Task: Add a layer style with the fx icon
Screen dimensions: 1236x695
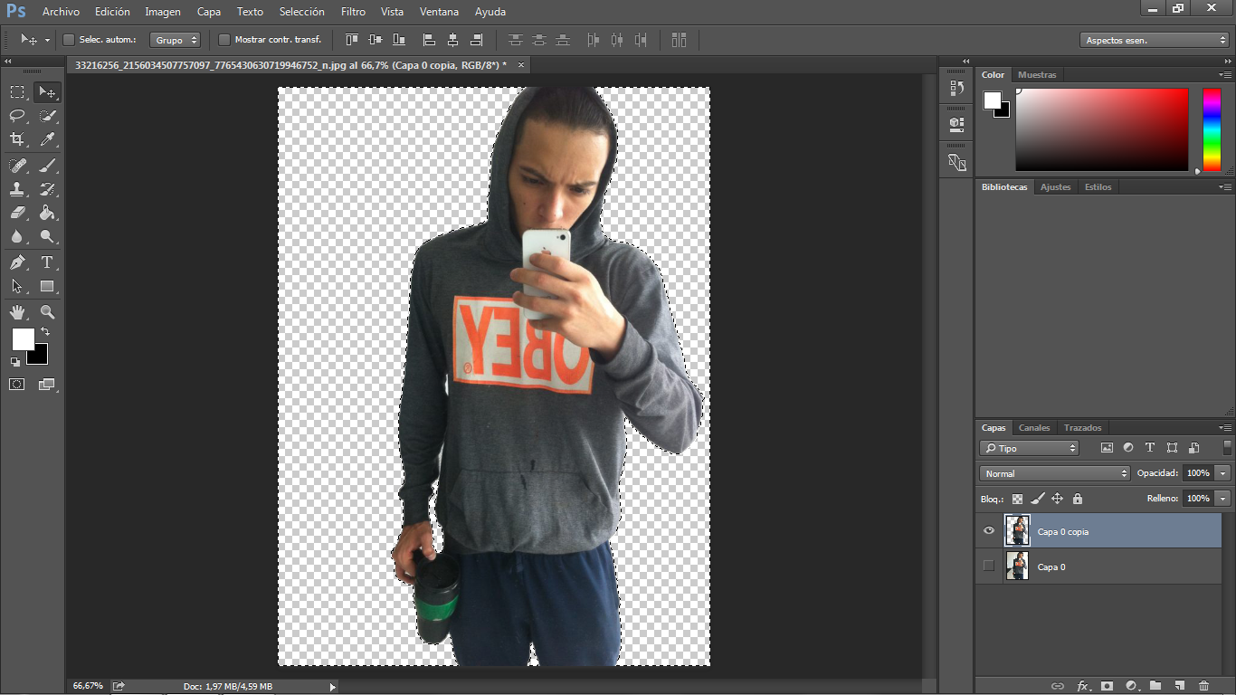Action: [x=1082, y=686]
